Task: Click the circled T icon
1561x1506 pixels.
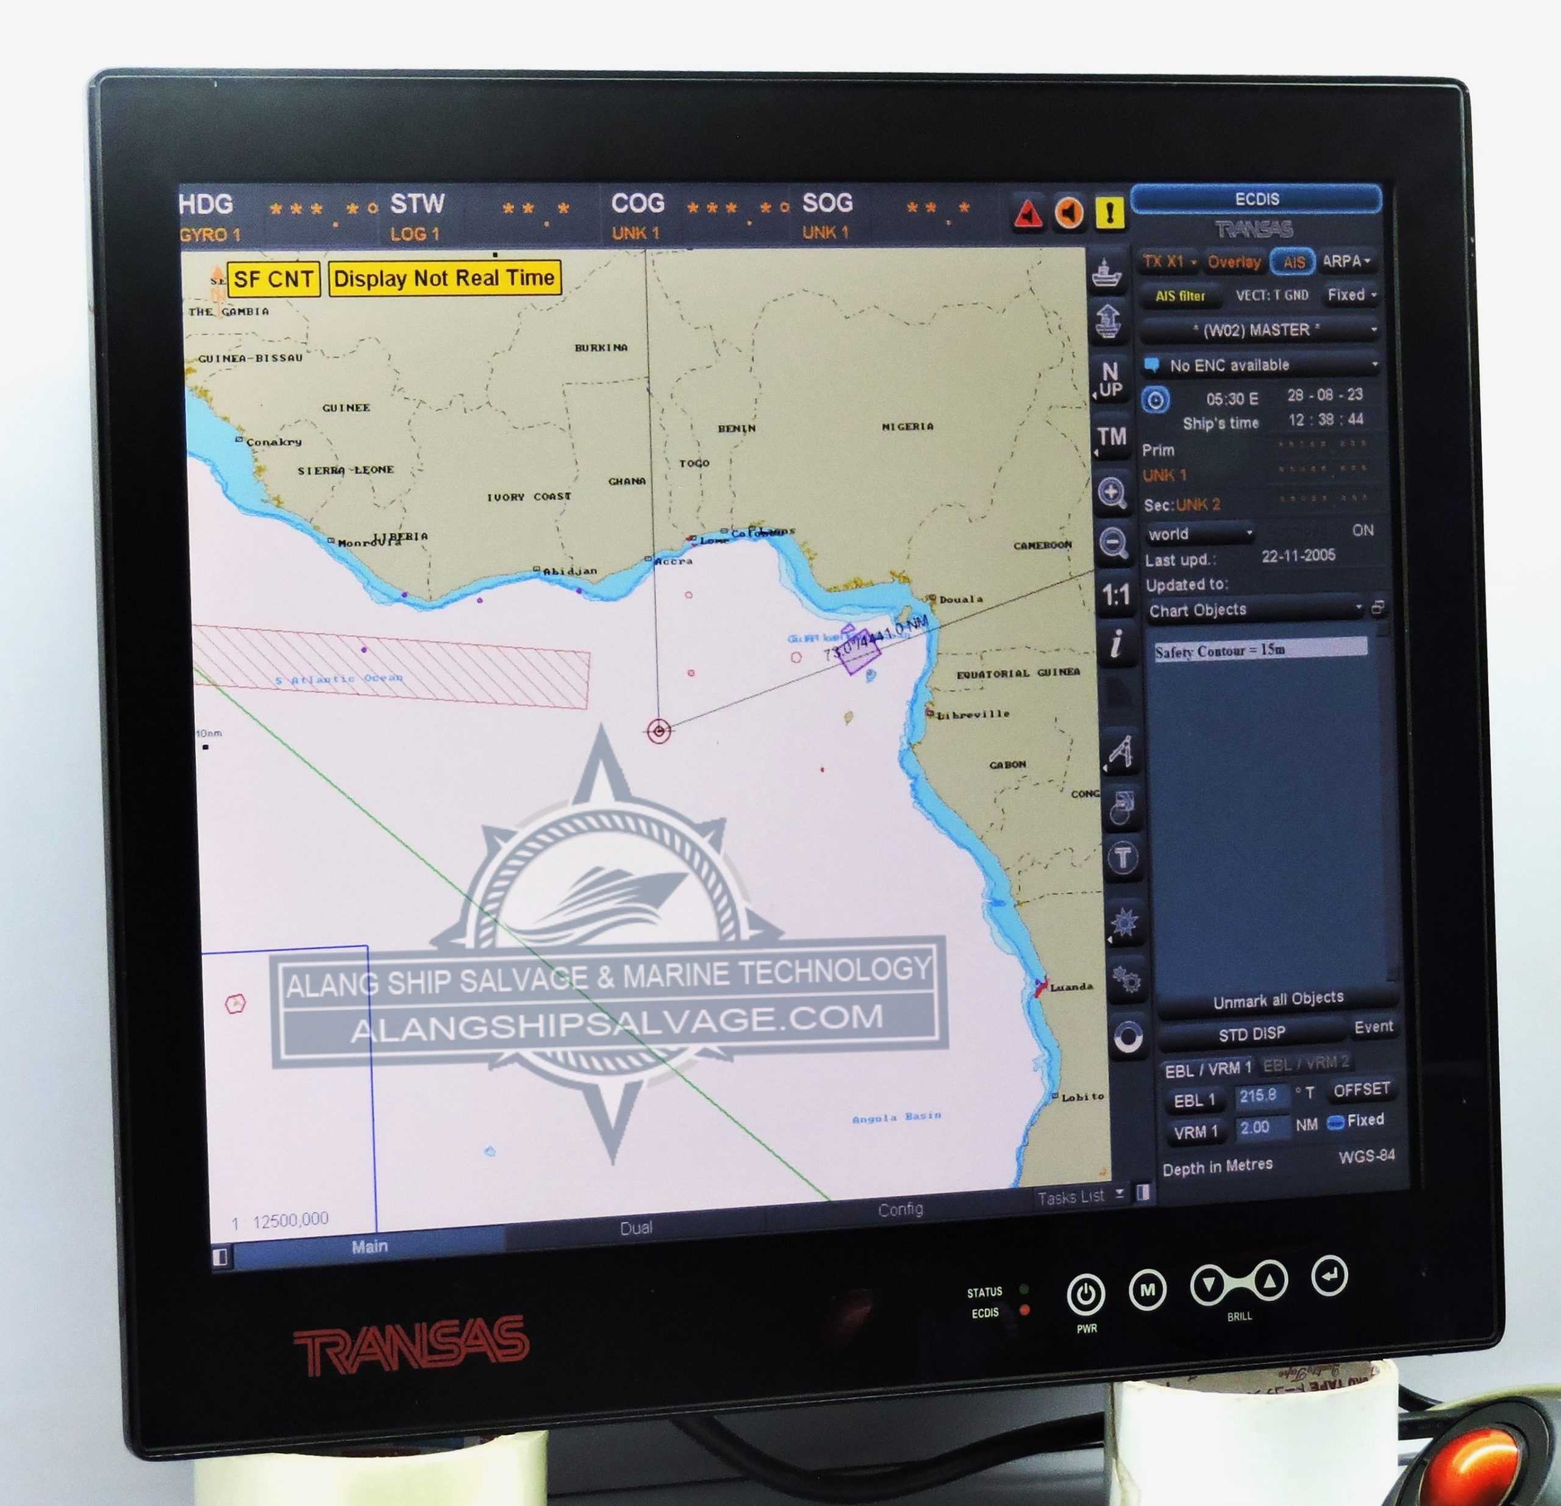Action: coord(1123,858)
